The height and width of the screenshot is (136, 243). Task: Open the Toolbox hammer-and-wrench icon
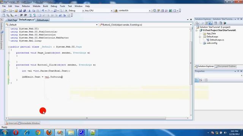click(x=166, y=11)
